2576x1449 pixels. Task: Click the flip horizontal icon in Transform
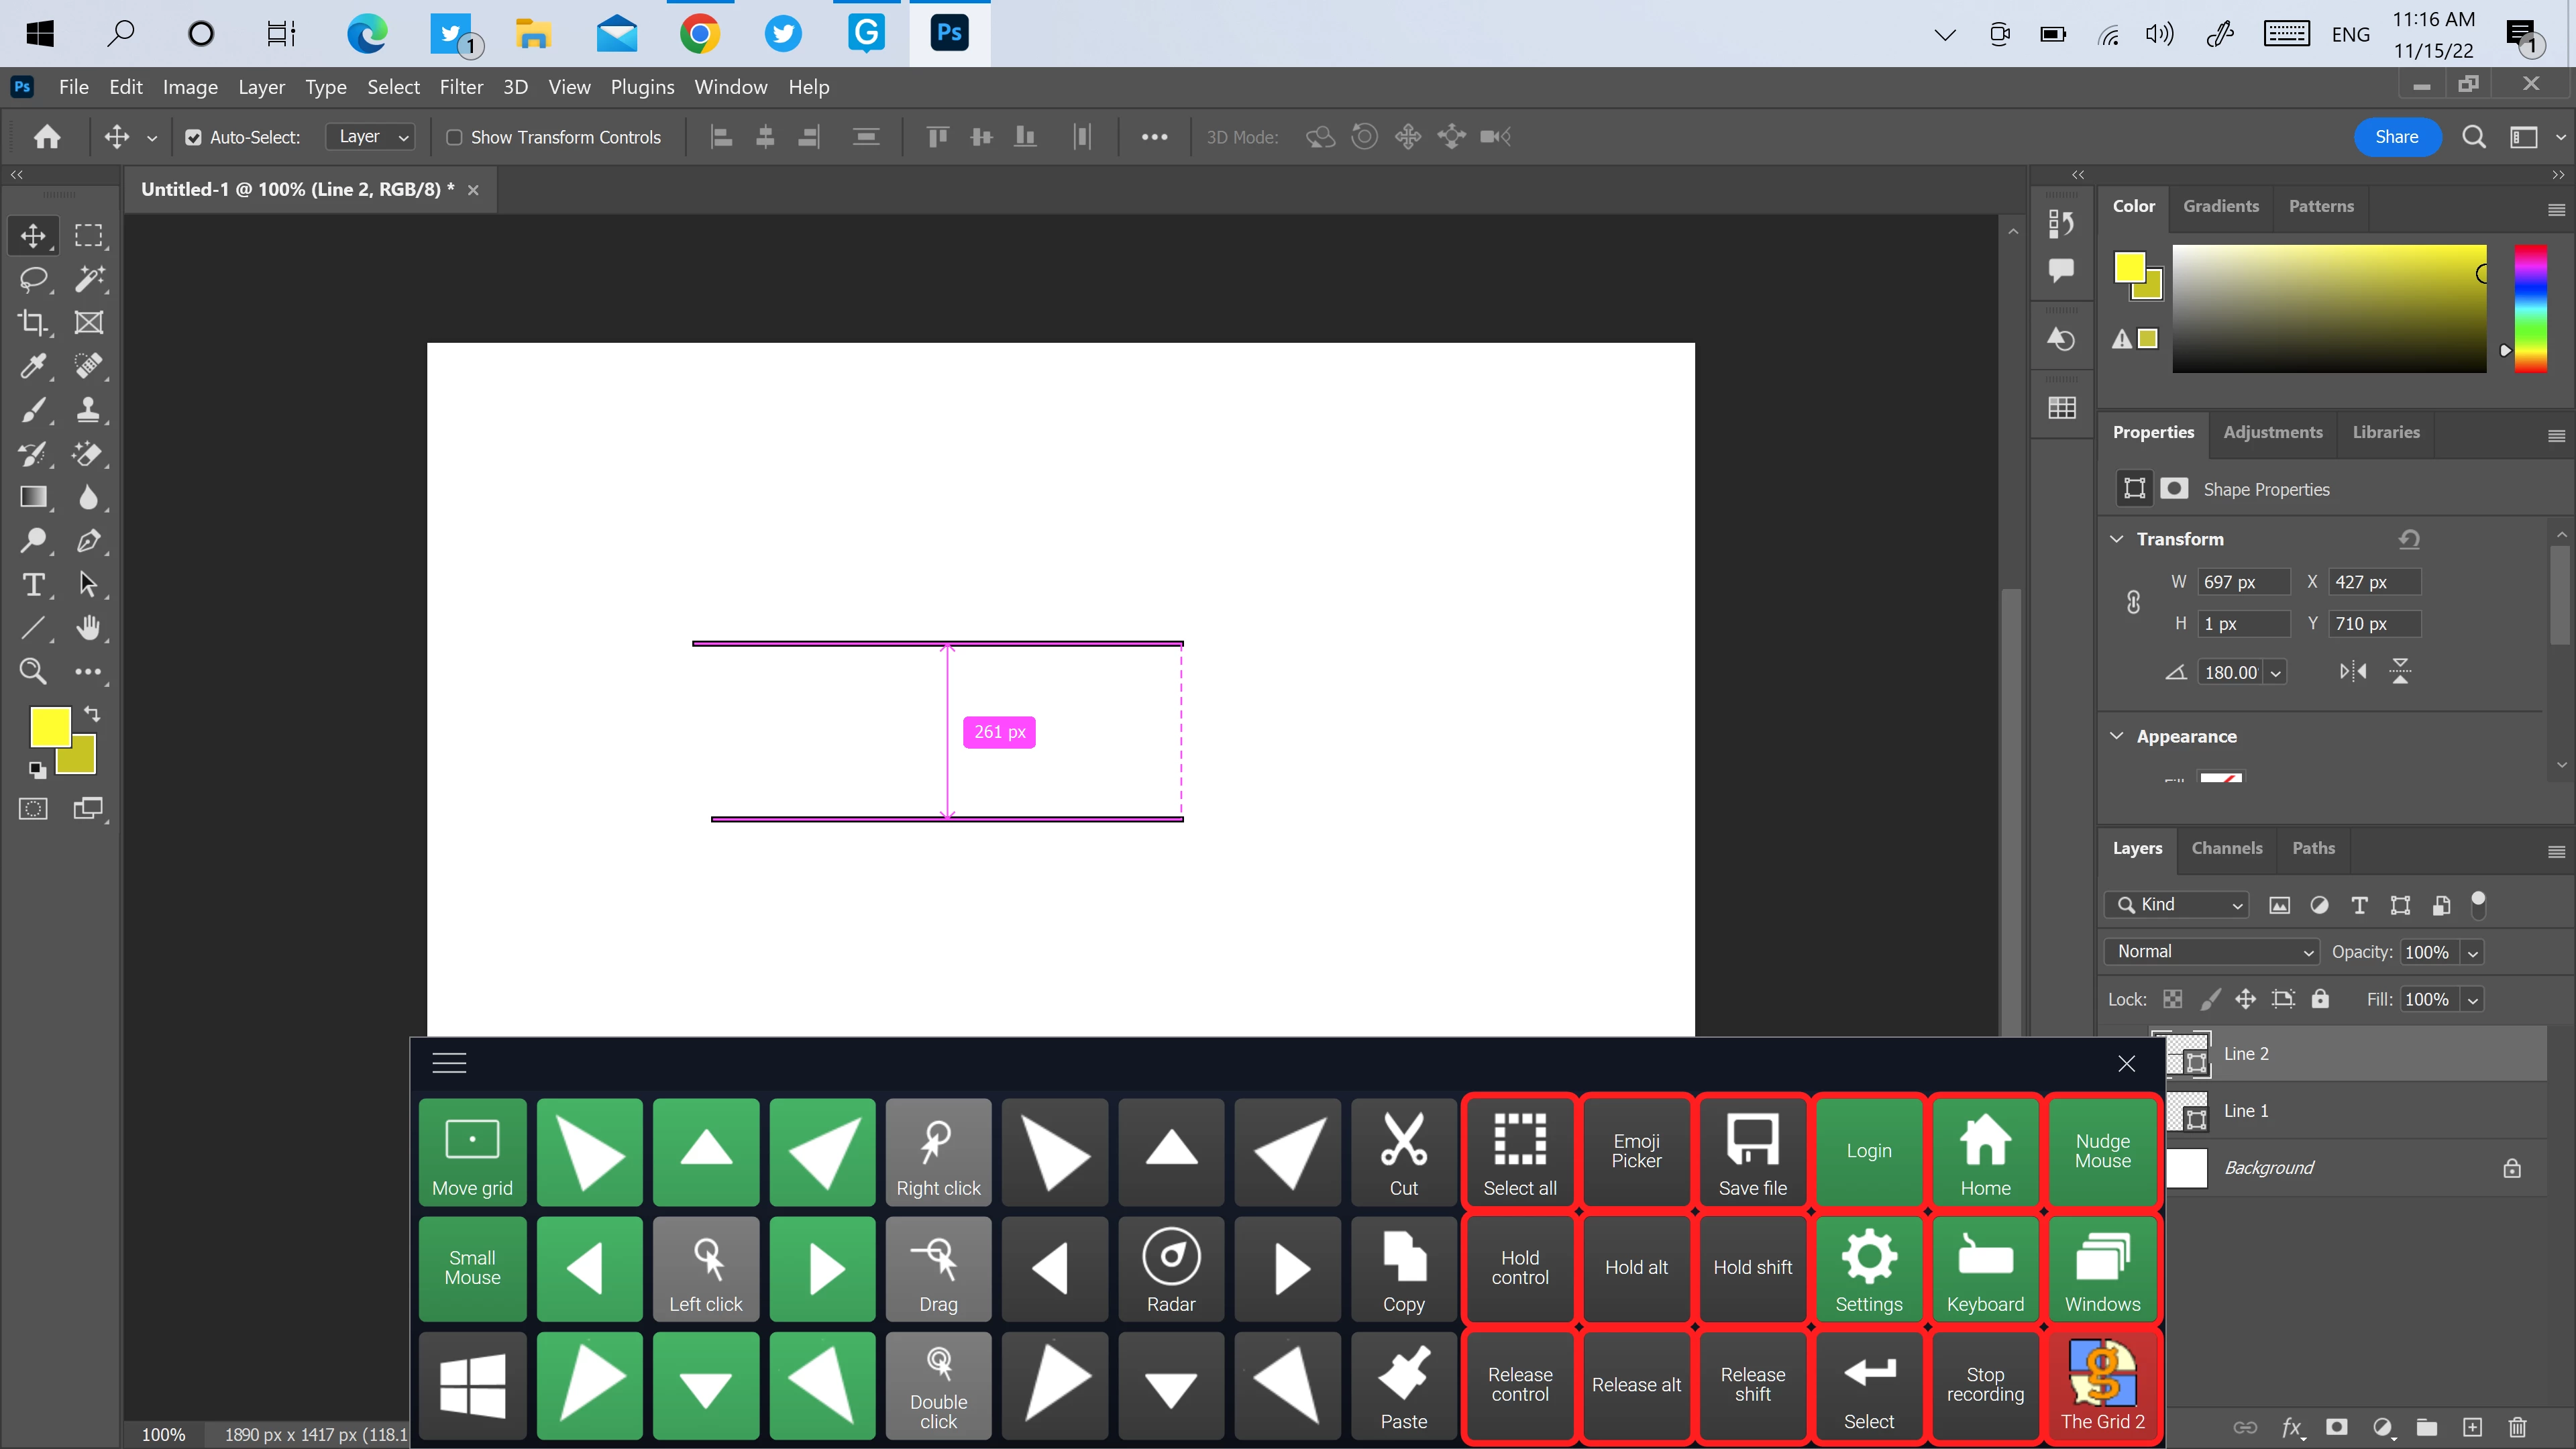point(2352,672)
